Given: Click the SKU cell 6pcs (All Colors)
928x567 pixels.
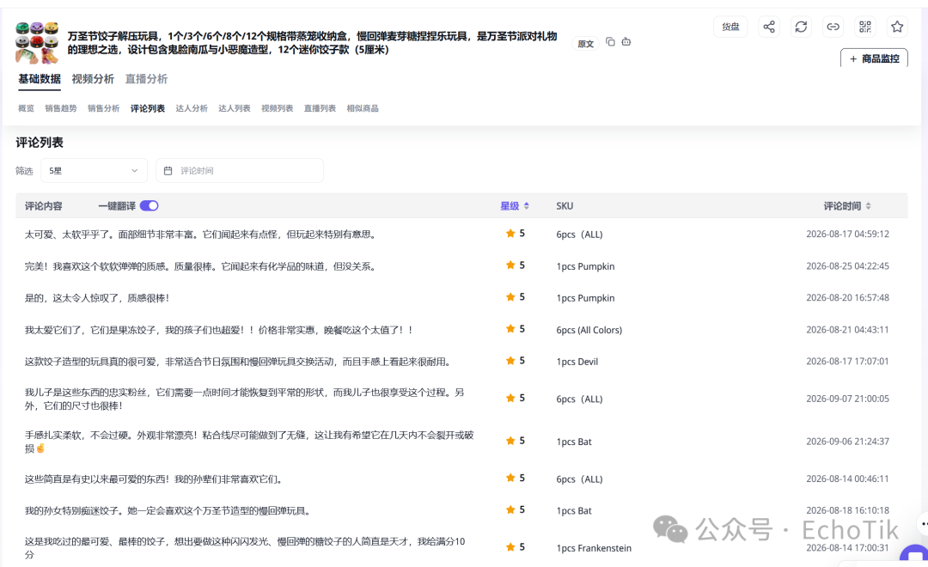Looking at the screenshot, I should 589,330.
